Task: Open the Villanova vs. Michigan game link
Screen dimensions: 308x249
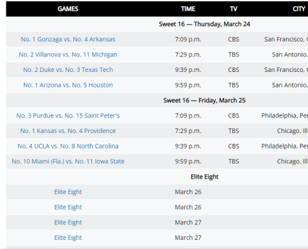Action: pyautogui.click(x=68, y=54)
